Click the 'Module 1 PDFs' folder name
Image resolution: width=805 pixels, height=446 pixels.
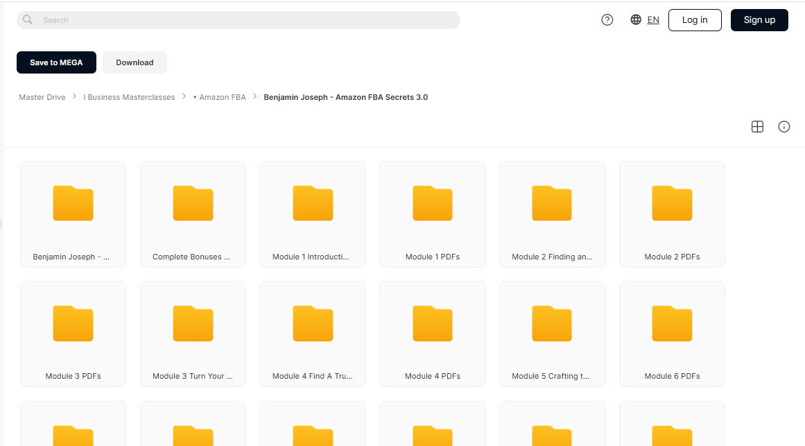pyautogui.click(x=432, y=257)
